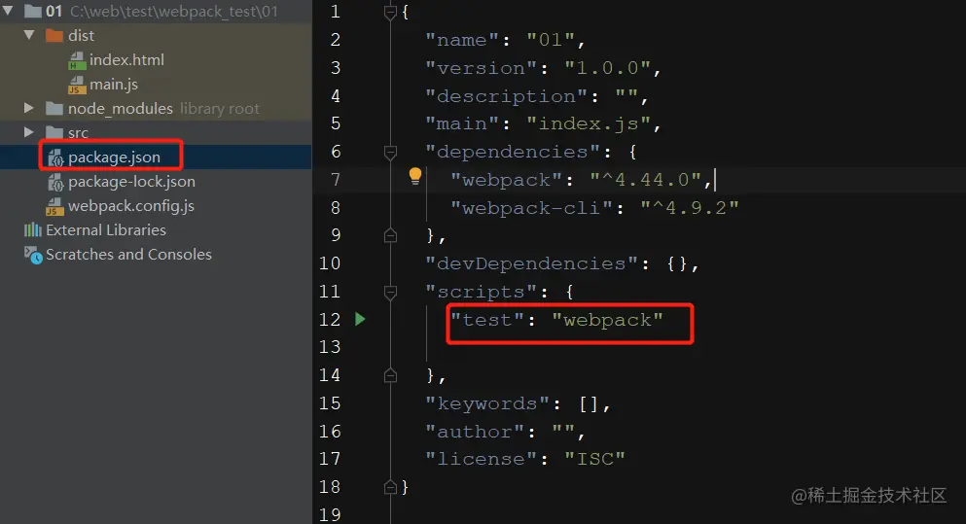Click the External Libraries icon
This screenshot has height=524, width=966.
coord(33,229)
